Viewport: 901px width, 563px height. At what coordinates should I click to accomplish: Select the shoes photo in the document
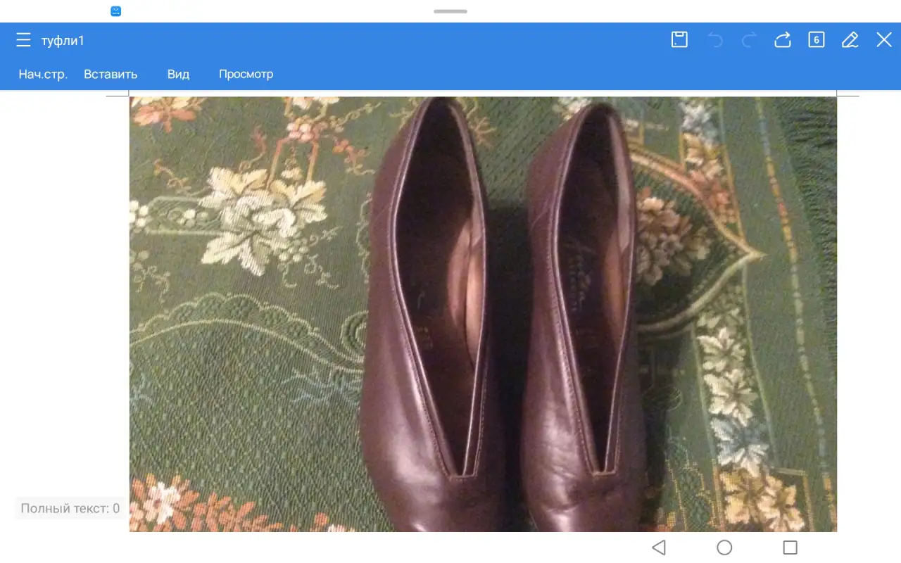483,314
